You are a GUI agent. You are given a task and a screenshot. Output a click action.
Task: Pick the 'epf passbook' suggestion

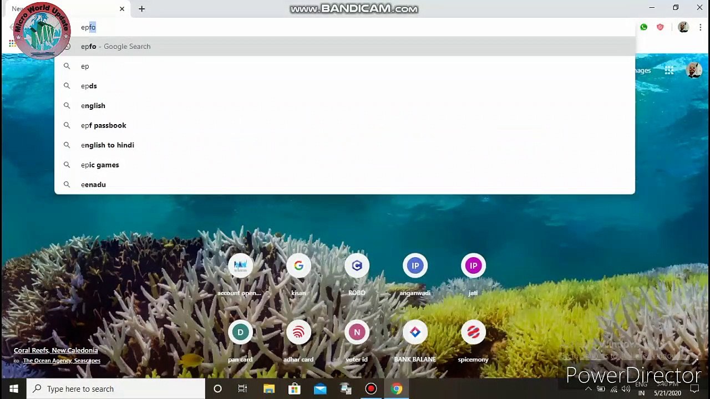(344, 125)
